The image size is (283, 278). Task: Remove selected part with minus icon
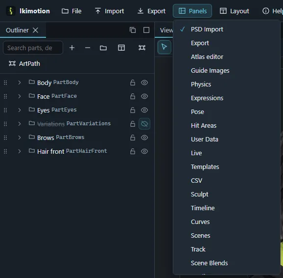pos(88,48)
